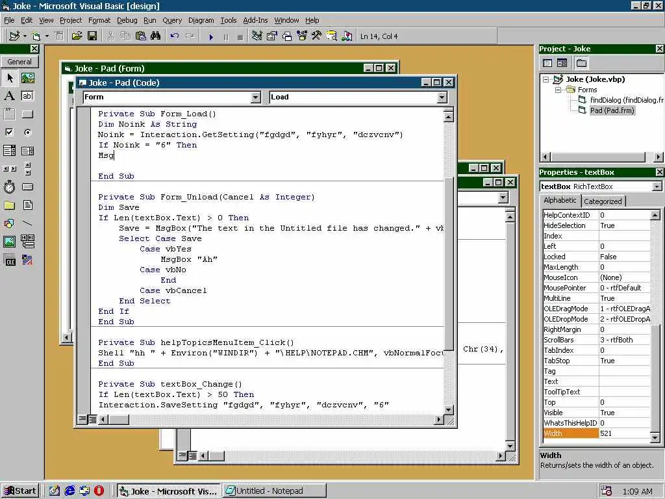This screenshot has height=499, width=665.
Task: Select the VScrollBar control tool
Action: point(27,169)
